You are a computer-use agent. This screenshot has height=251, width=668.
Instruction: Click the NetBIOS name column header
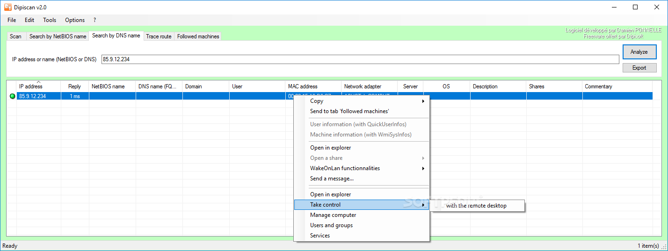coord(112,86)
